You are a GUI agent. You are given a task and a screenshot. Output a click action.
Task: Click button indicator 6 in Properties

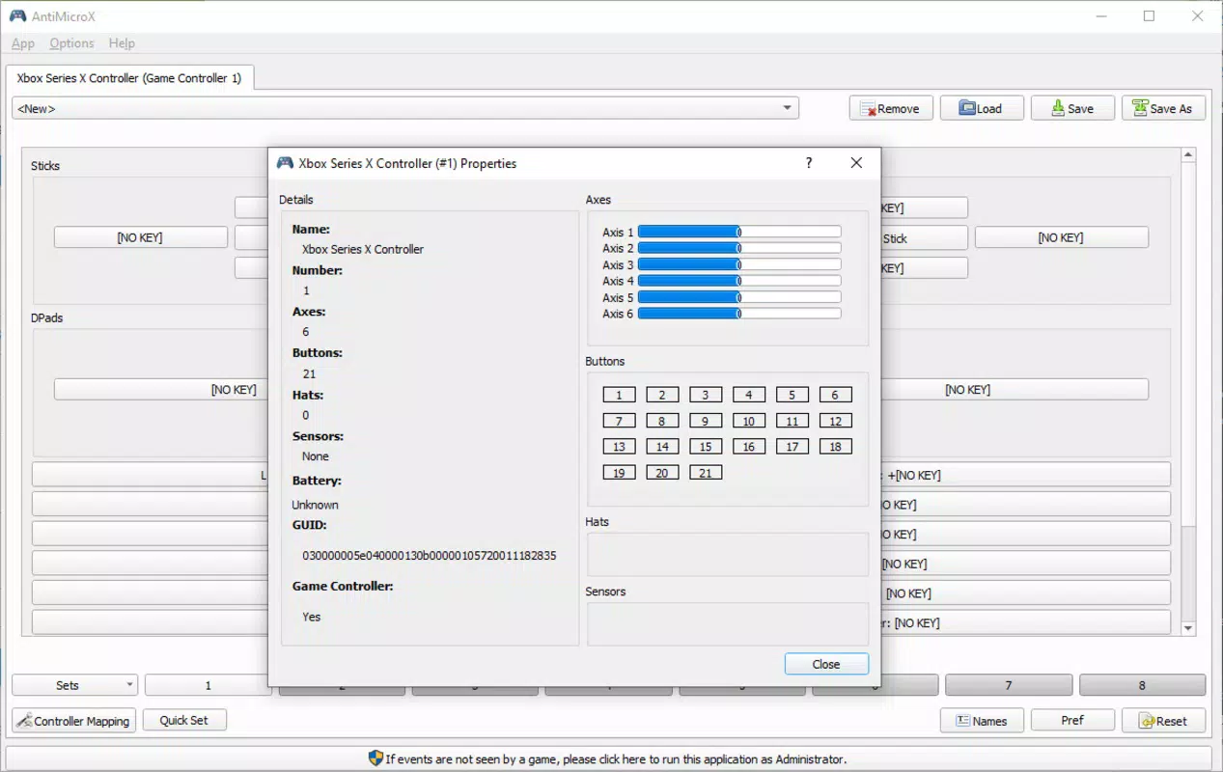(x=836, y=395)
